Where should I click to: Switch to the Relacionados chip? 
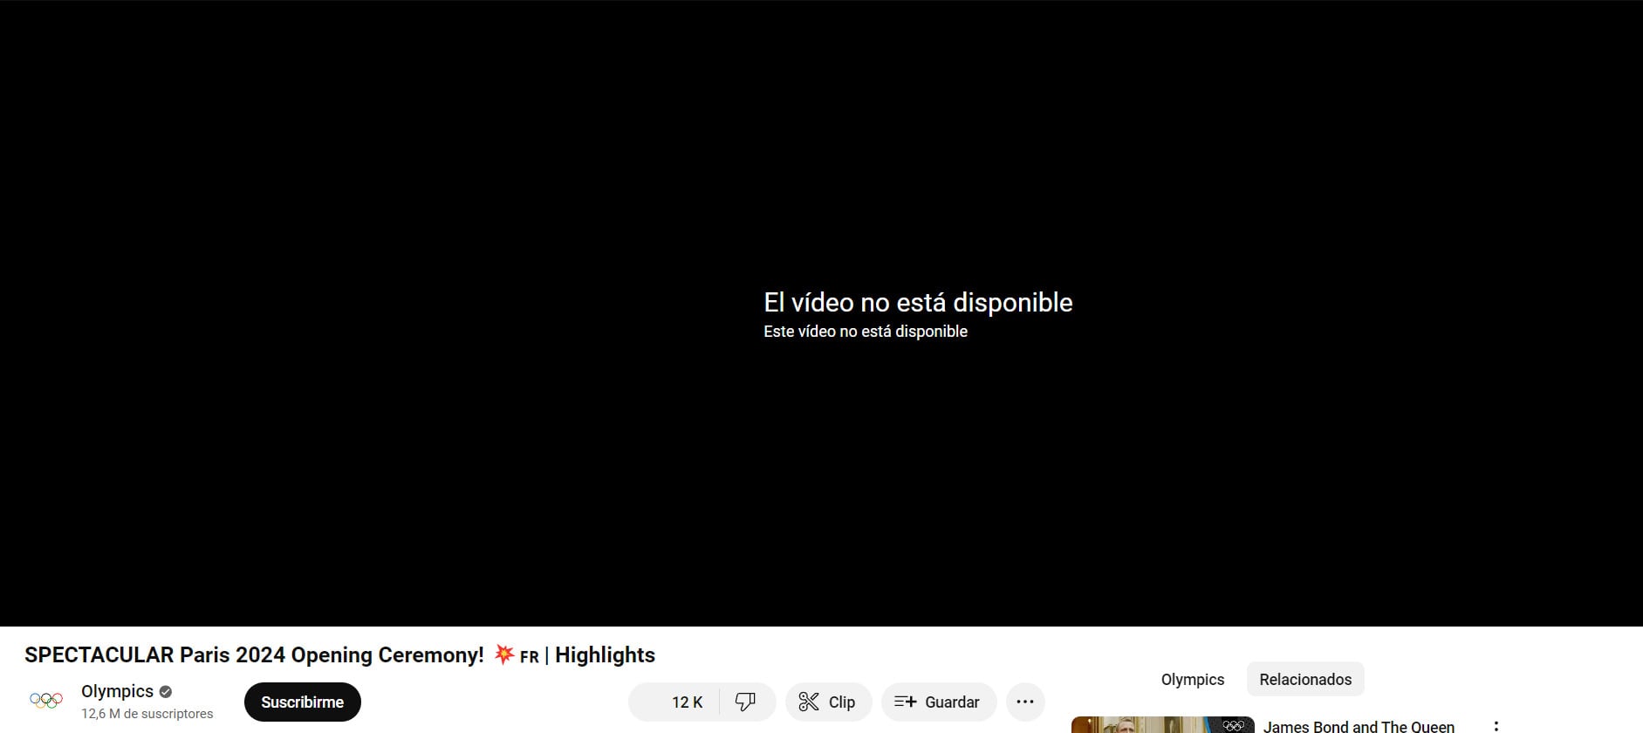(1304, 679)
